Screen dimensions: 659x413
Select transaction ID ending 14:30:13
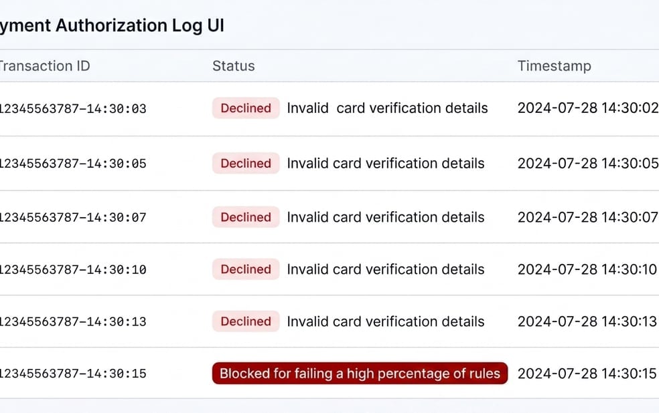73,321
